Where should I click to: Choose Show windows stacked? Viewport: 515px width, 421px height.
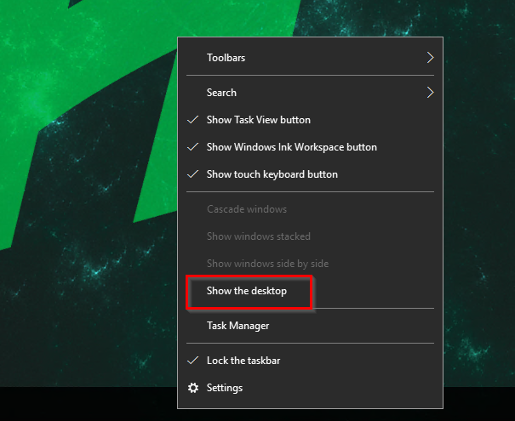pos(258,236)
